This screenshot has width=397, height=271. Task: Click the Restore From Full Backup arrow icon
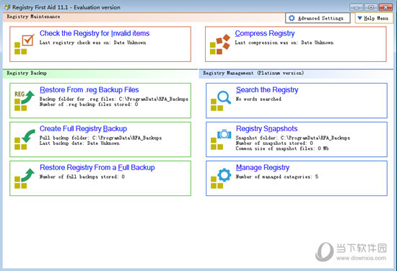[25, 178]
